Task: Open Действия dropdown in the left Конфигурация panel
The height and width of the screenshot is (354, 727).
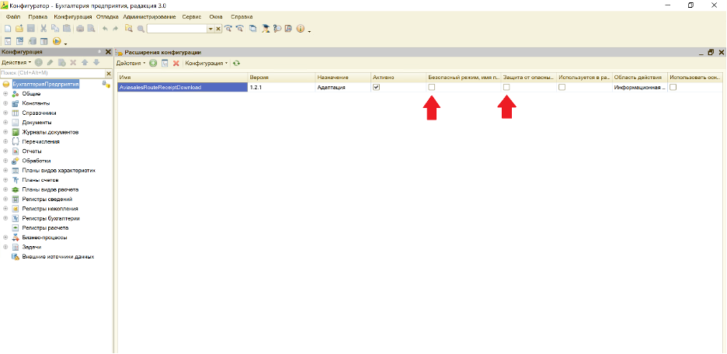Action: tap(16, 62)
